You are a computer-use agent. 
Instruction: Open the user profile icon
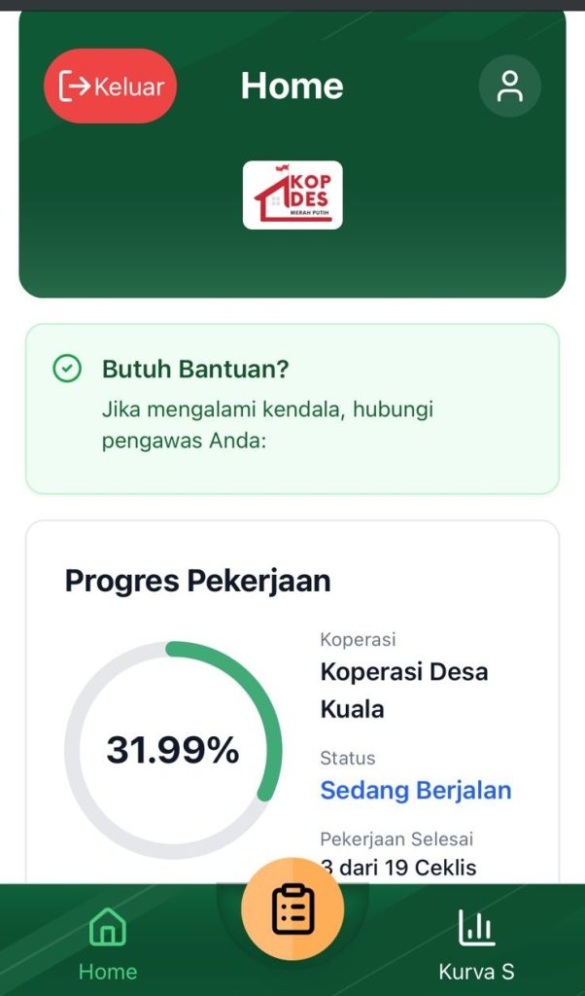(509, 86)
